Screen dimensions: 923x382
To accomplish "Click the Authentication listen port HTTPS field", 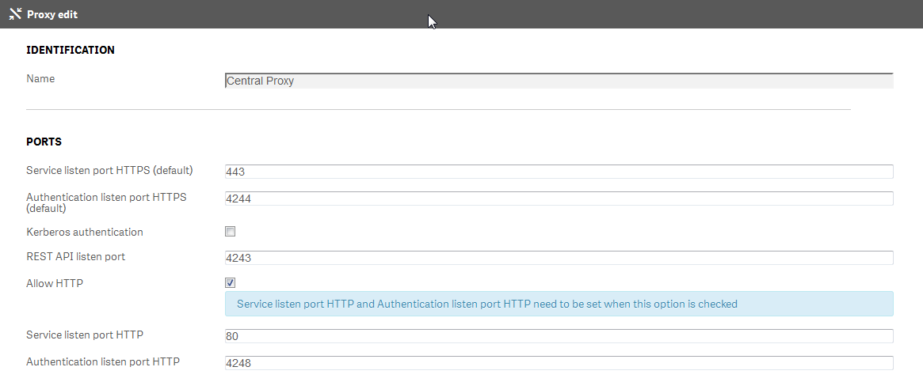I will 559,199.
